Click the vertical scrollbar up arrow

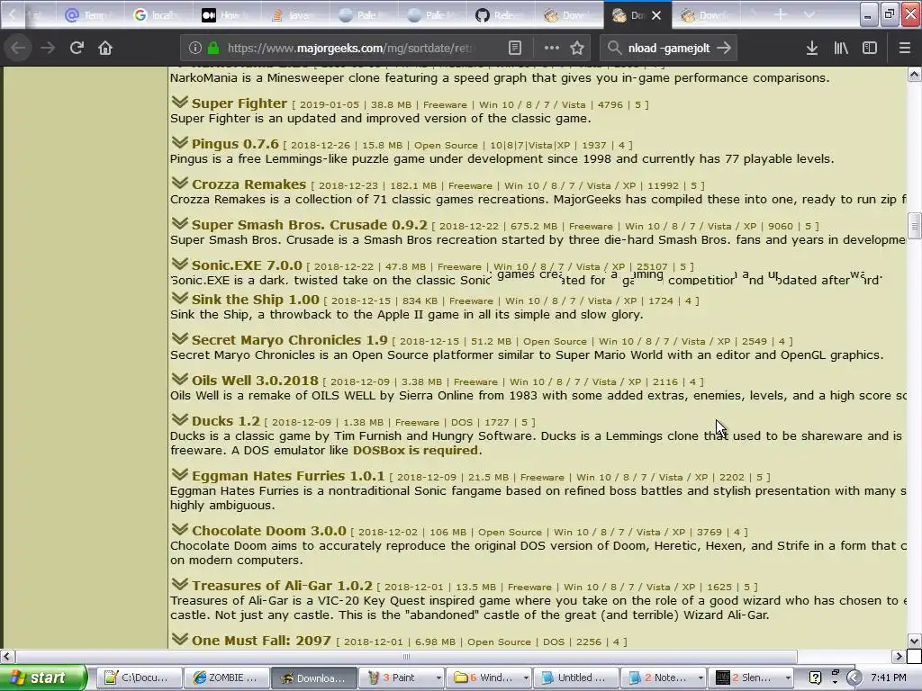[915, 75]
